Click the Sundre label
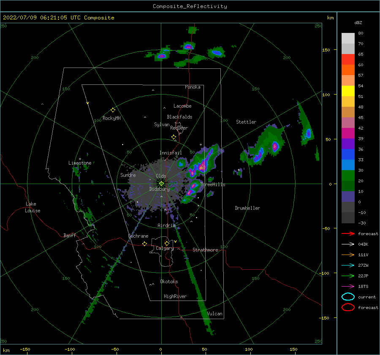The width and height of the screenshot is (380, 355). pyautogui.click(x=128, y=175)
